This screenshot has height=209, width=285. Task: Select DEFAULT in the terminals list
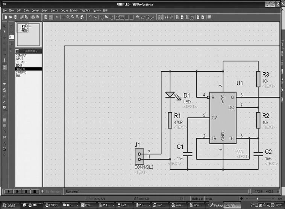[28, 55]
